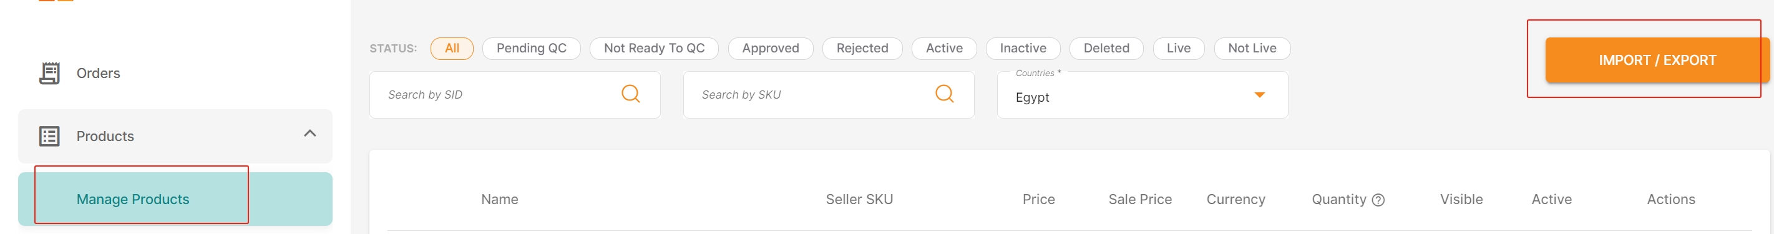Collapse the Products menu chevron
The image size is (1774, 234).
(x=310, y=134)
